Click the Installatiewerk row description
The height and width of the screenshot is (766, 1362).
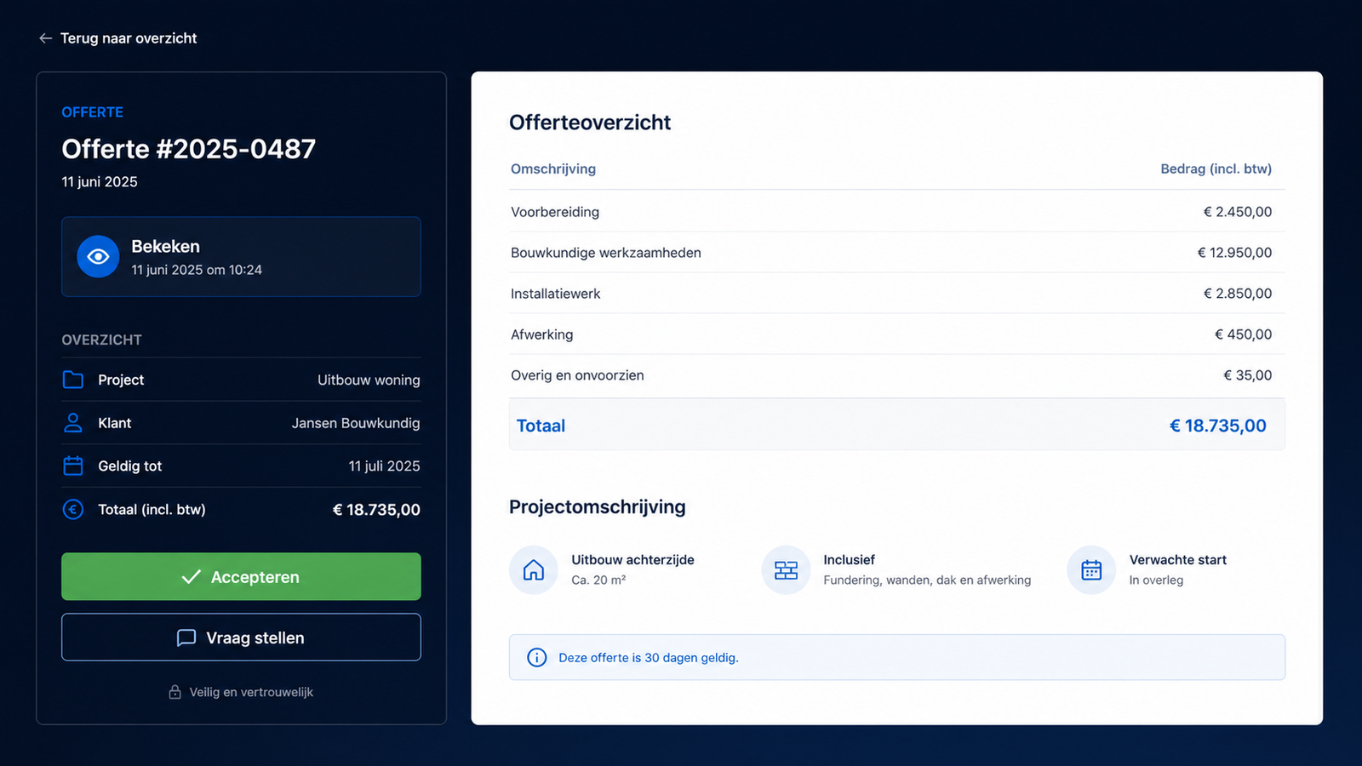click(x=555, y=294)
